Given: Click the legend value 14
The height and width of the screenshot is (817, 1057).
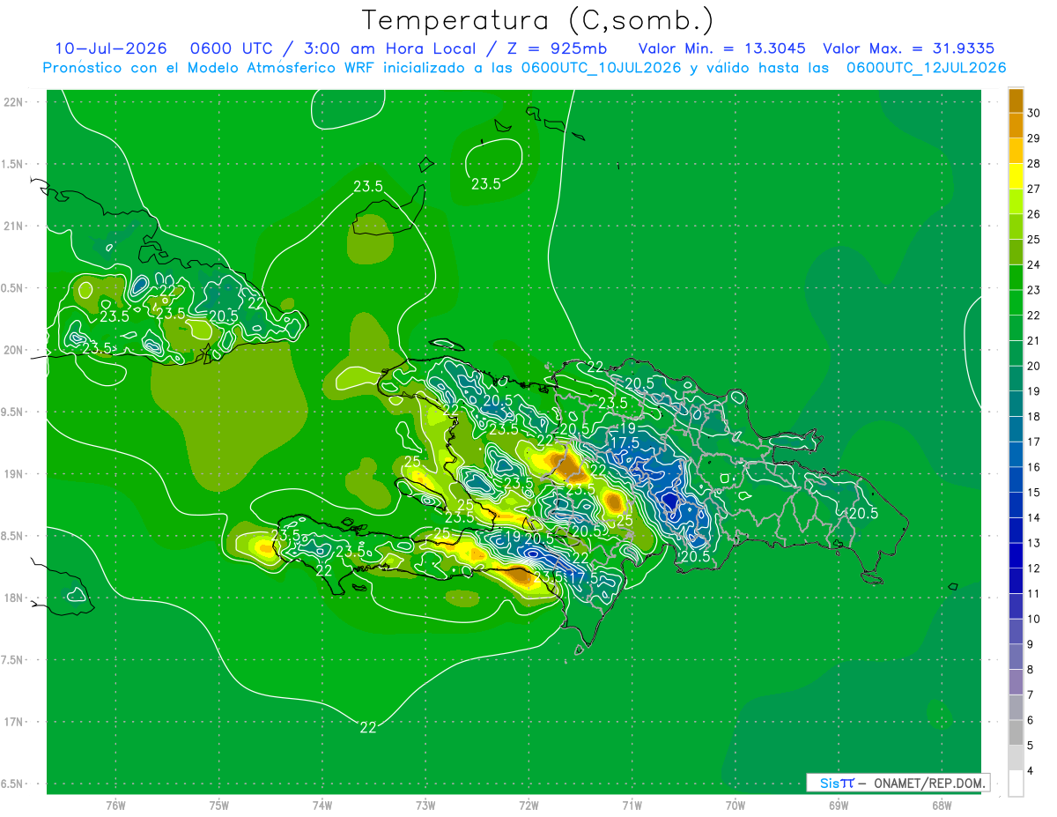Looking at the screenshot, I should 1034,517.
